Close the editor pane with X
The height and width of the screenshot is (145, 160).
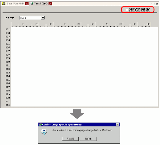click(157, 4)
